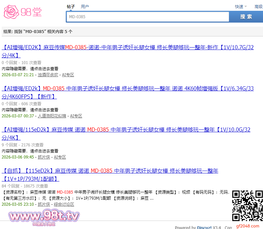263x229 pixels.
Task: Click the '9 个回复 - 2176 次查看' text
Action: click(23, 145)
